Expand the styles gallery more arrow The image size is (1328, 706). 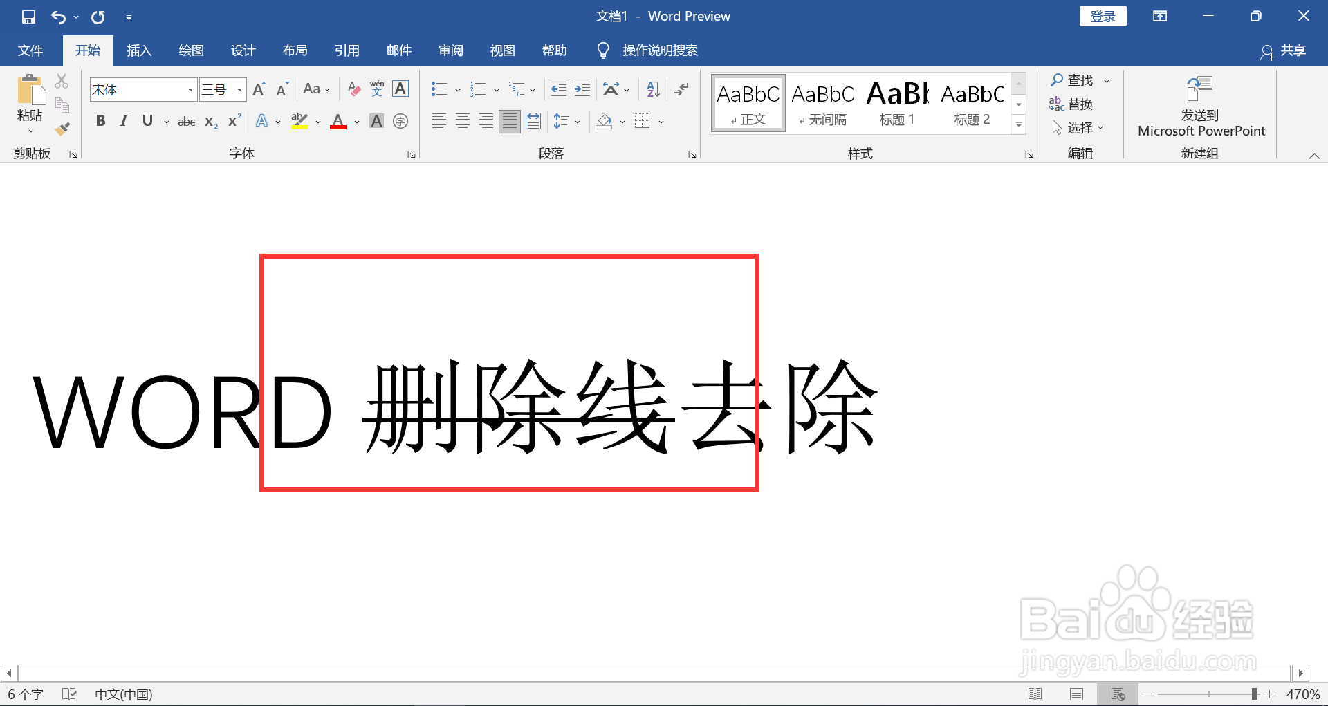tap(1019, 125)
